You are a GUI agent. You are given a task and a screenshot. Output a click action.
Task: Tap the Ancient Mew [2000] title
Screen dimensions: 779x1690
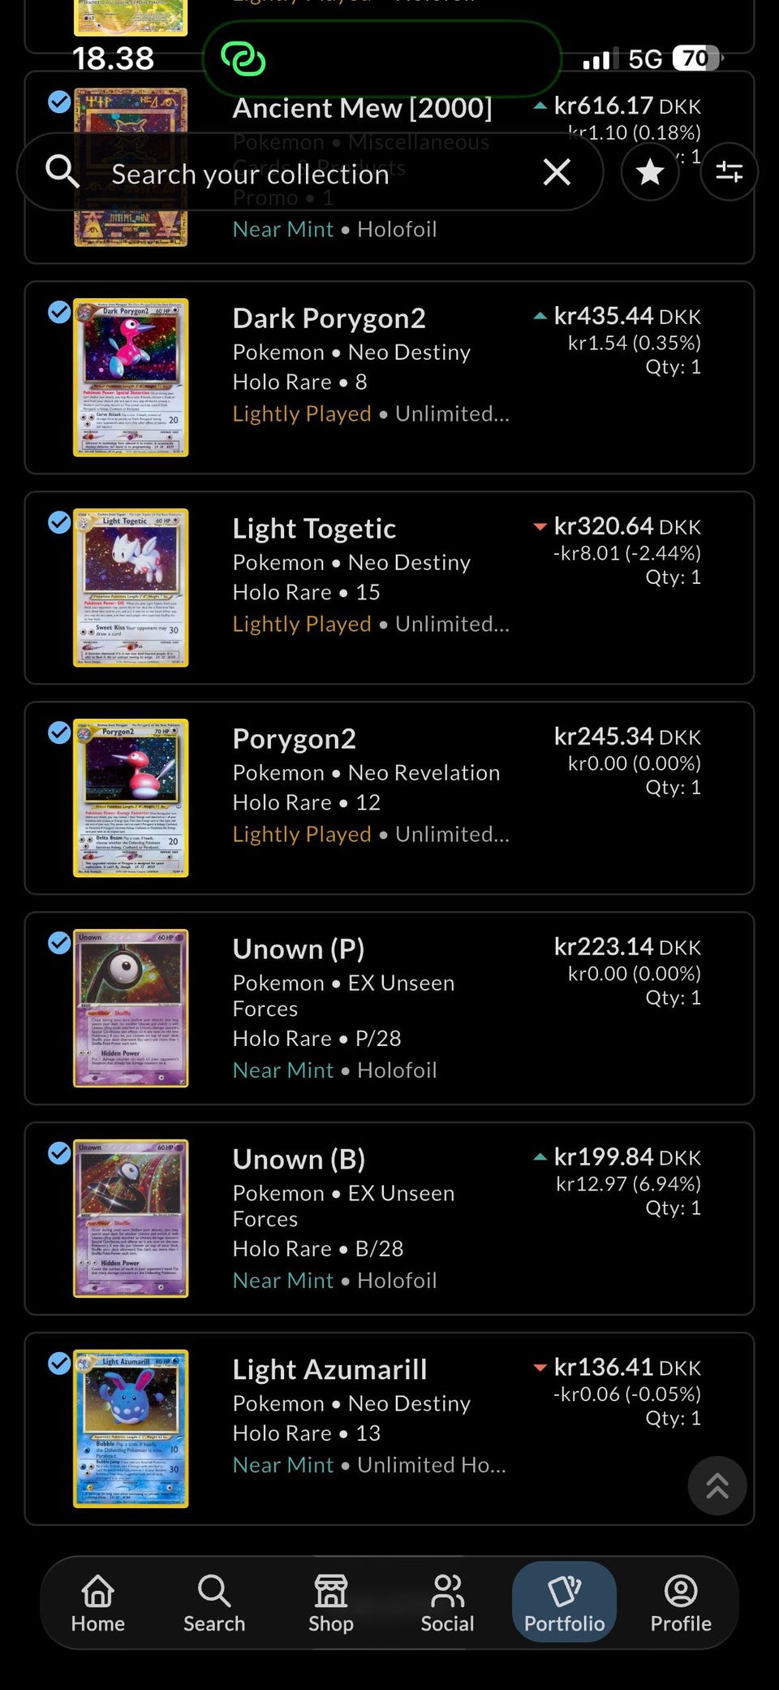(x=363, y=108)
